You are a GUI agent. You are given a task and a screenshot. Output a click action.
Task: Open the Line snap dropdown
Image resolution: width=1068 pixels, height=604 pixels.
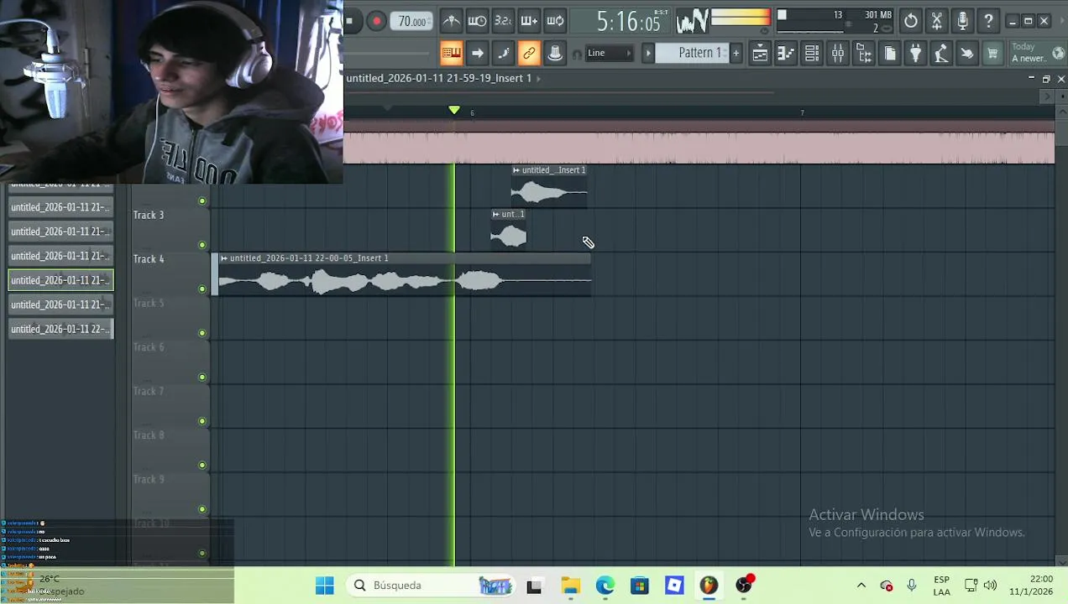click(x=610, y=53)
